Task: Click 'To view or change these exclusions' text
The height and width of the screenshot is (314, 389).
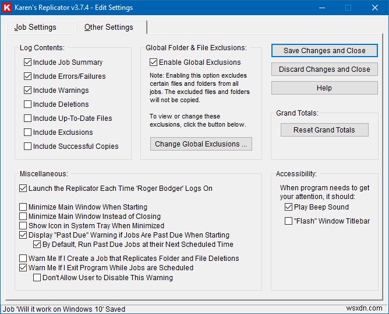Action: click(x=198, y=120)
